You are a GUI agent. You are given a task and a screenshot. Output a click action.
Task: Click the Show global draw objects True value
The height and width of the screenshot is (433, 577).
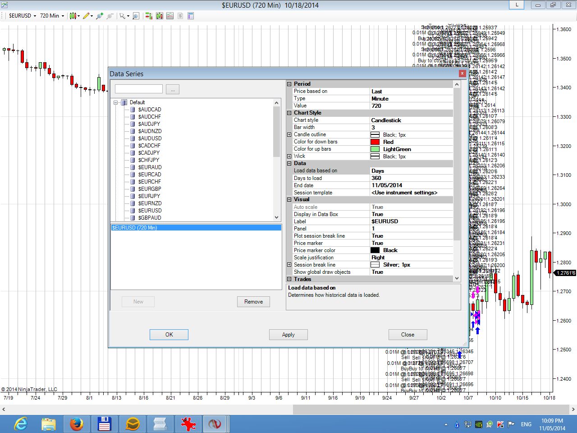pos(411,272)
